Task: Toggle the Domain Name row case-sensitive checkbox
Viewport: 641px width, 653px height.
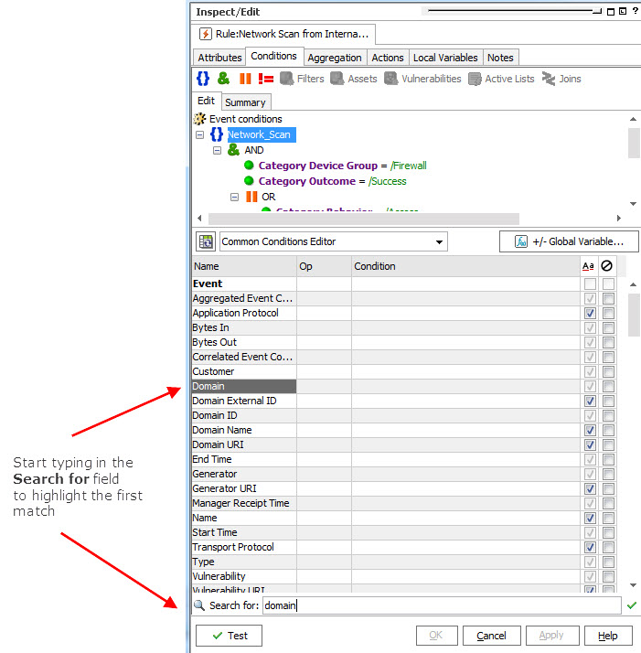Action: coord(590,430)
